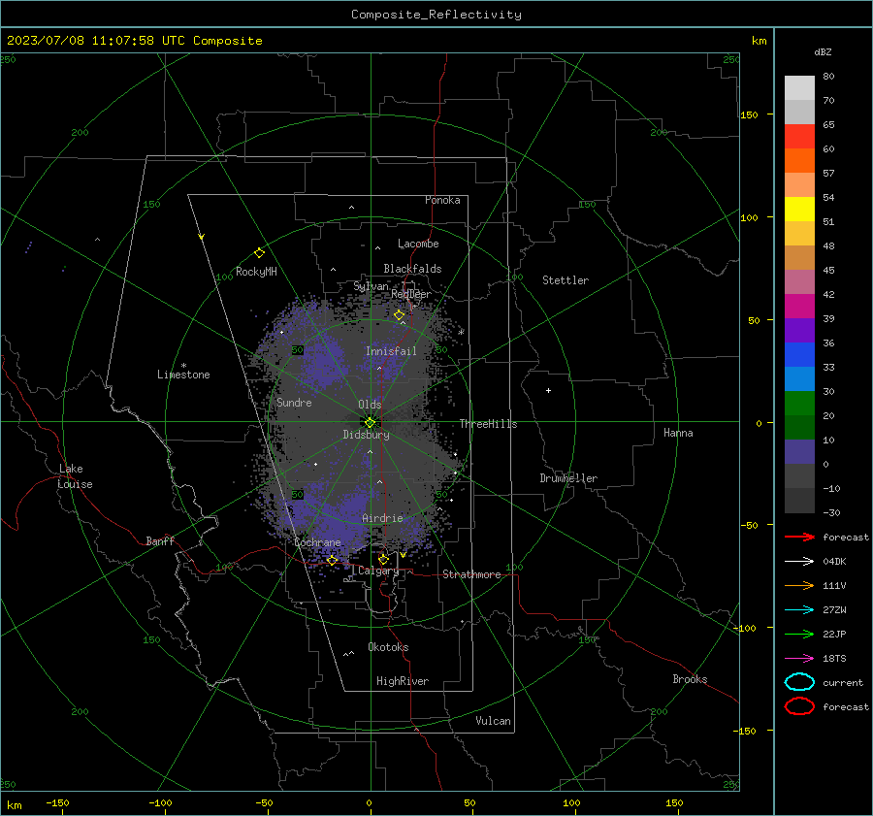Click the Strathmore city label
Image resolution: width=873 pixels, height=816 pixels.
click(x=471, y=574)
